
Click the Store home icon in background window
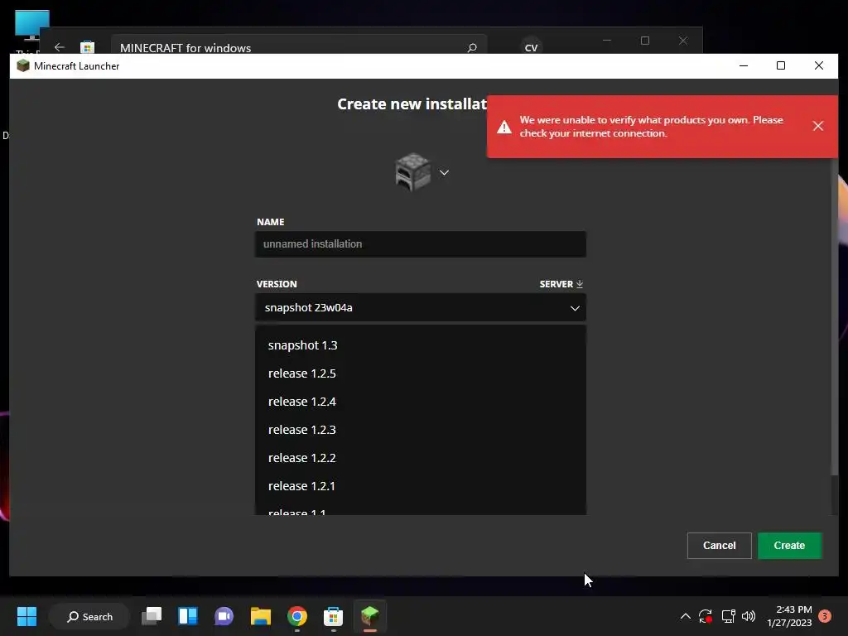pos(87,47)
